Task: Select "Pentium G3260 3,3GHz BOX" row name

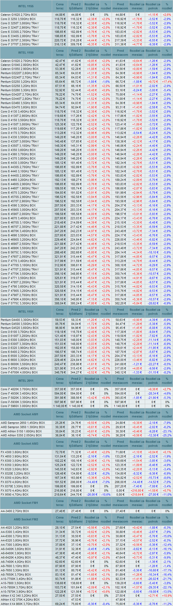Action: point(19,90)
